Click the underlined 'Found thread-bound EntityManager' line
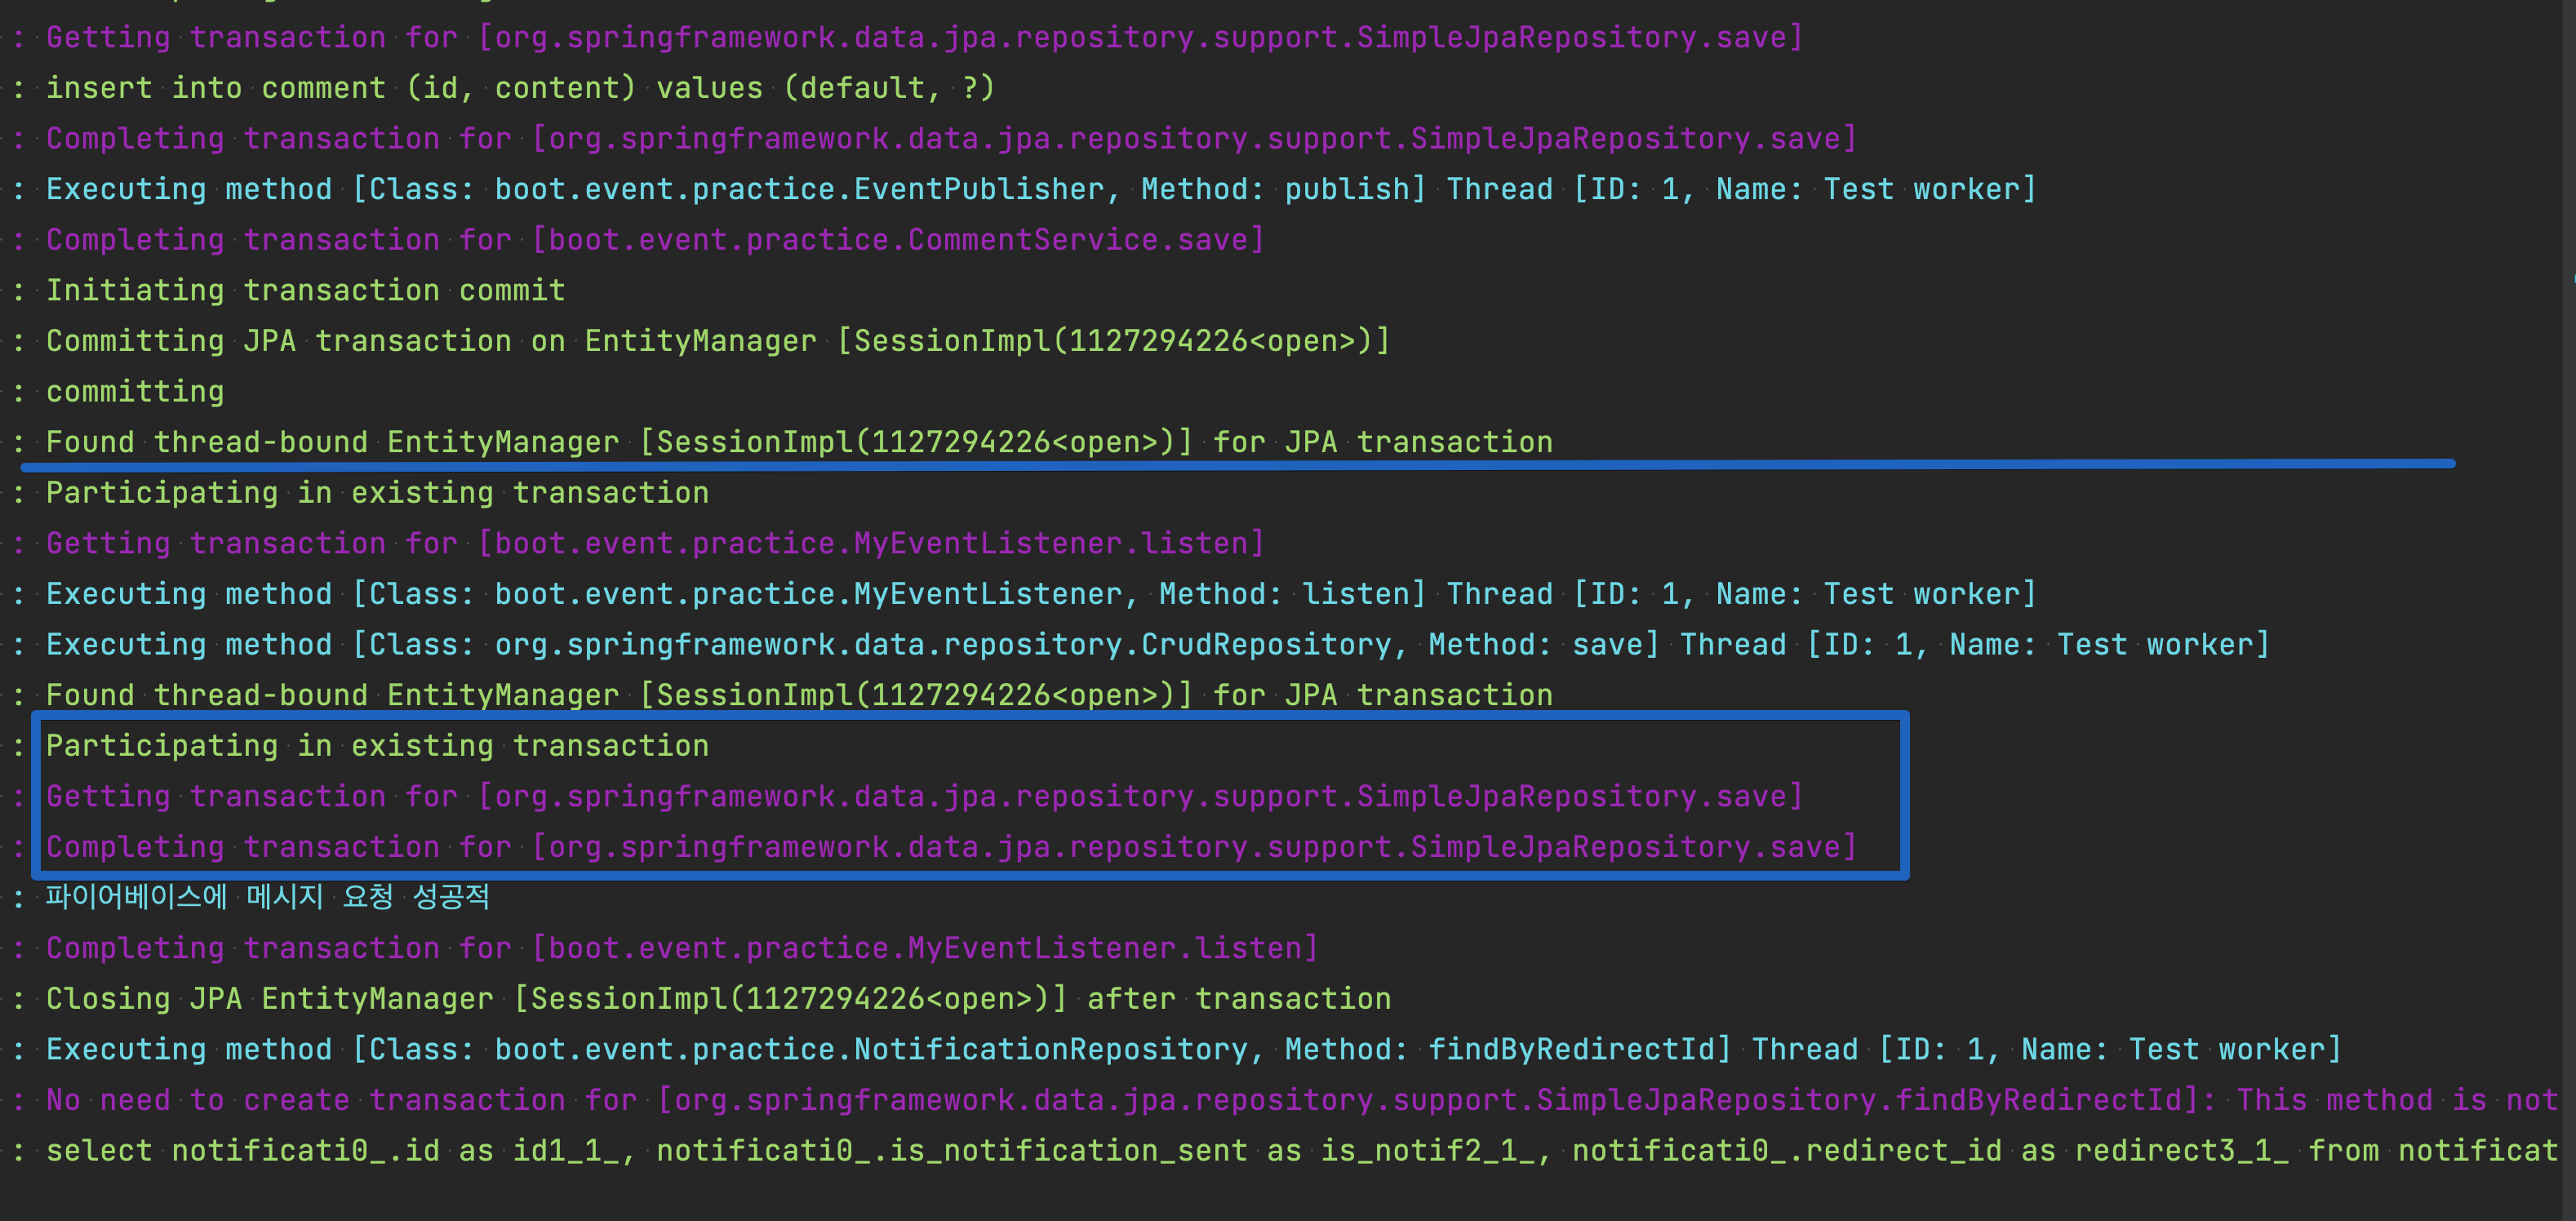The width and height of the screenshot is (2576, 1221). pyautogui.click(x=798, y=442)
